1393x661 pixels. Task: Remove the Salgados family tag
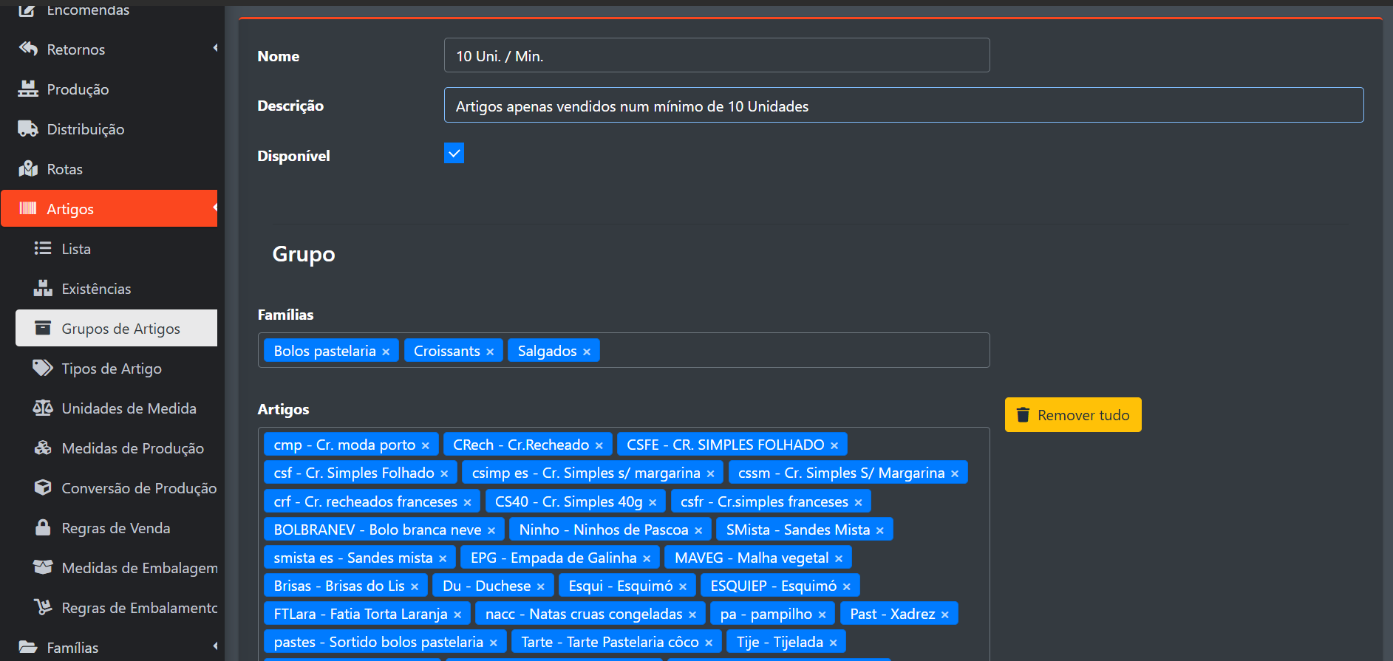pyautogui.click(x=587, y=352)
